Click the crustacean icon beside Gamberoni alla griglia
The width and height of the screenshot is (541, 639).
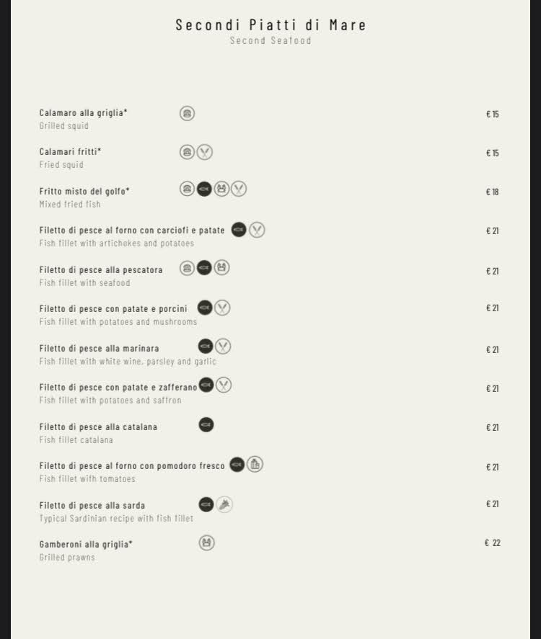(x=207, y=542)
